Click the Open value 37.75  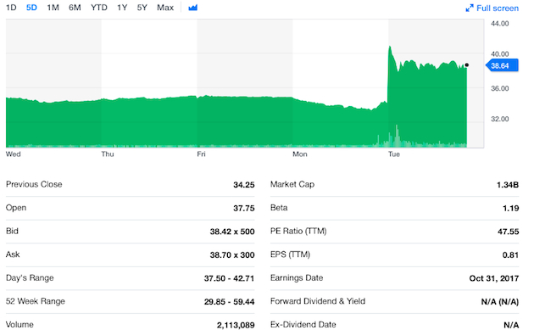click(244, 208)
